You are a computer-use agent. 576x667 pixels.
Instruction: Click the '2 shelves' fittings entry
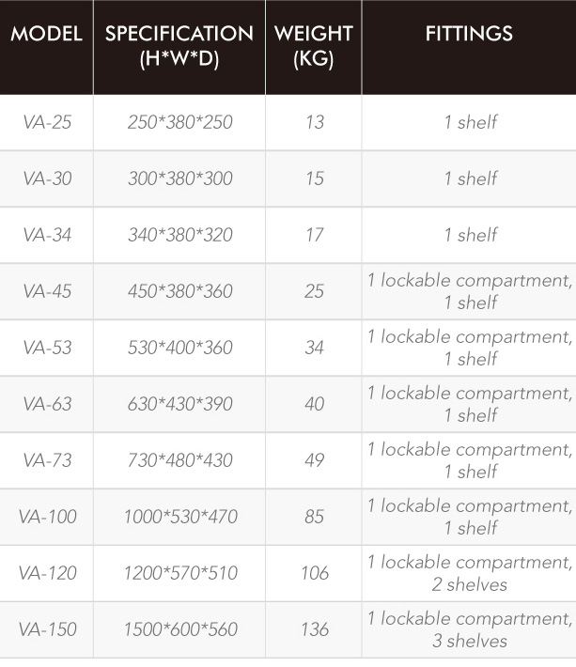[x=469, y=584]
